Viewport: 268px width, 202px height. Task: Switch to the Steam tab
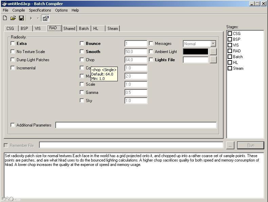click(113, 29)
